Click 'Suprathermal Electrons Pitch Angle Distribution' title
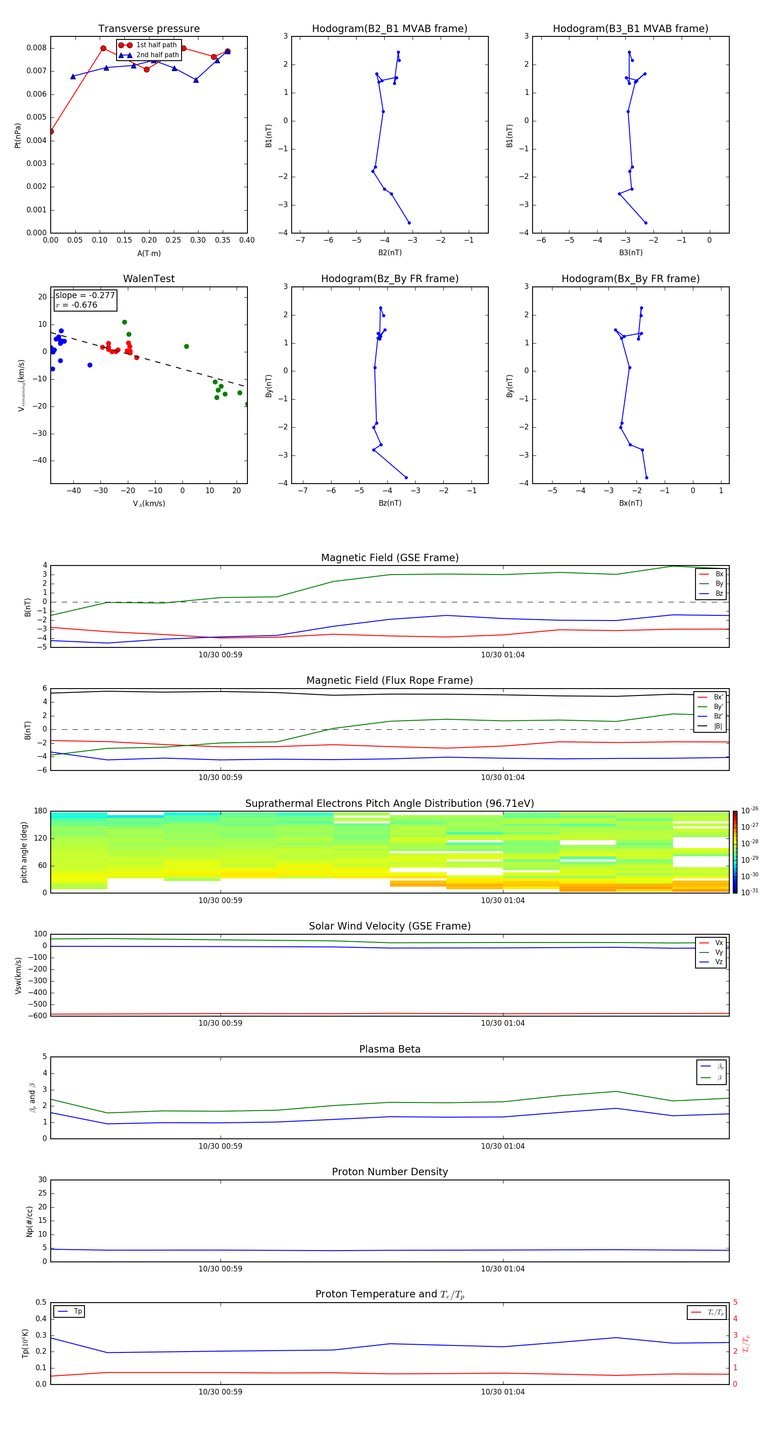The width and height of the screenshot is (780, 1430). (x=390, y=804)
